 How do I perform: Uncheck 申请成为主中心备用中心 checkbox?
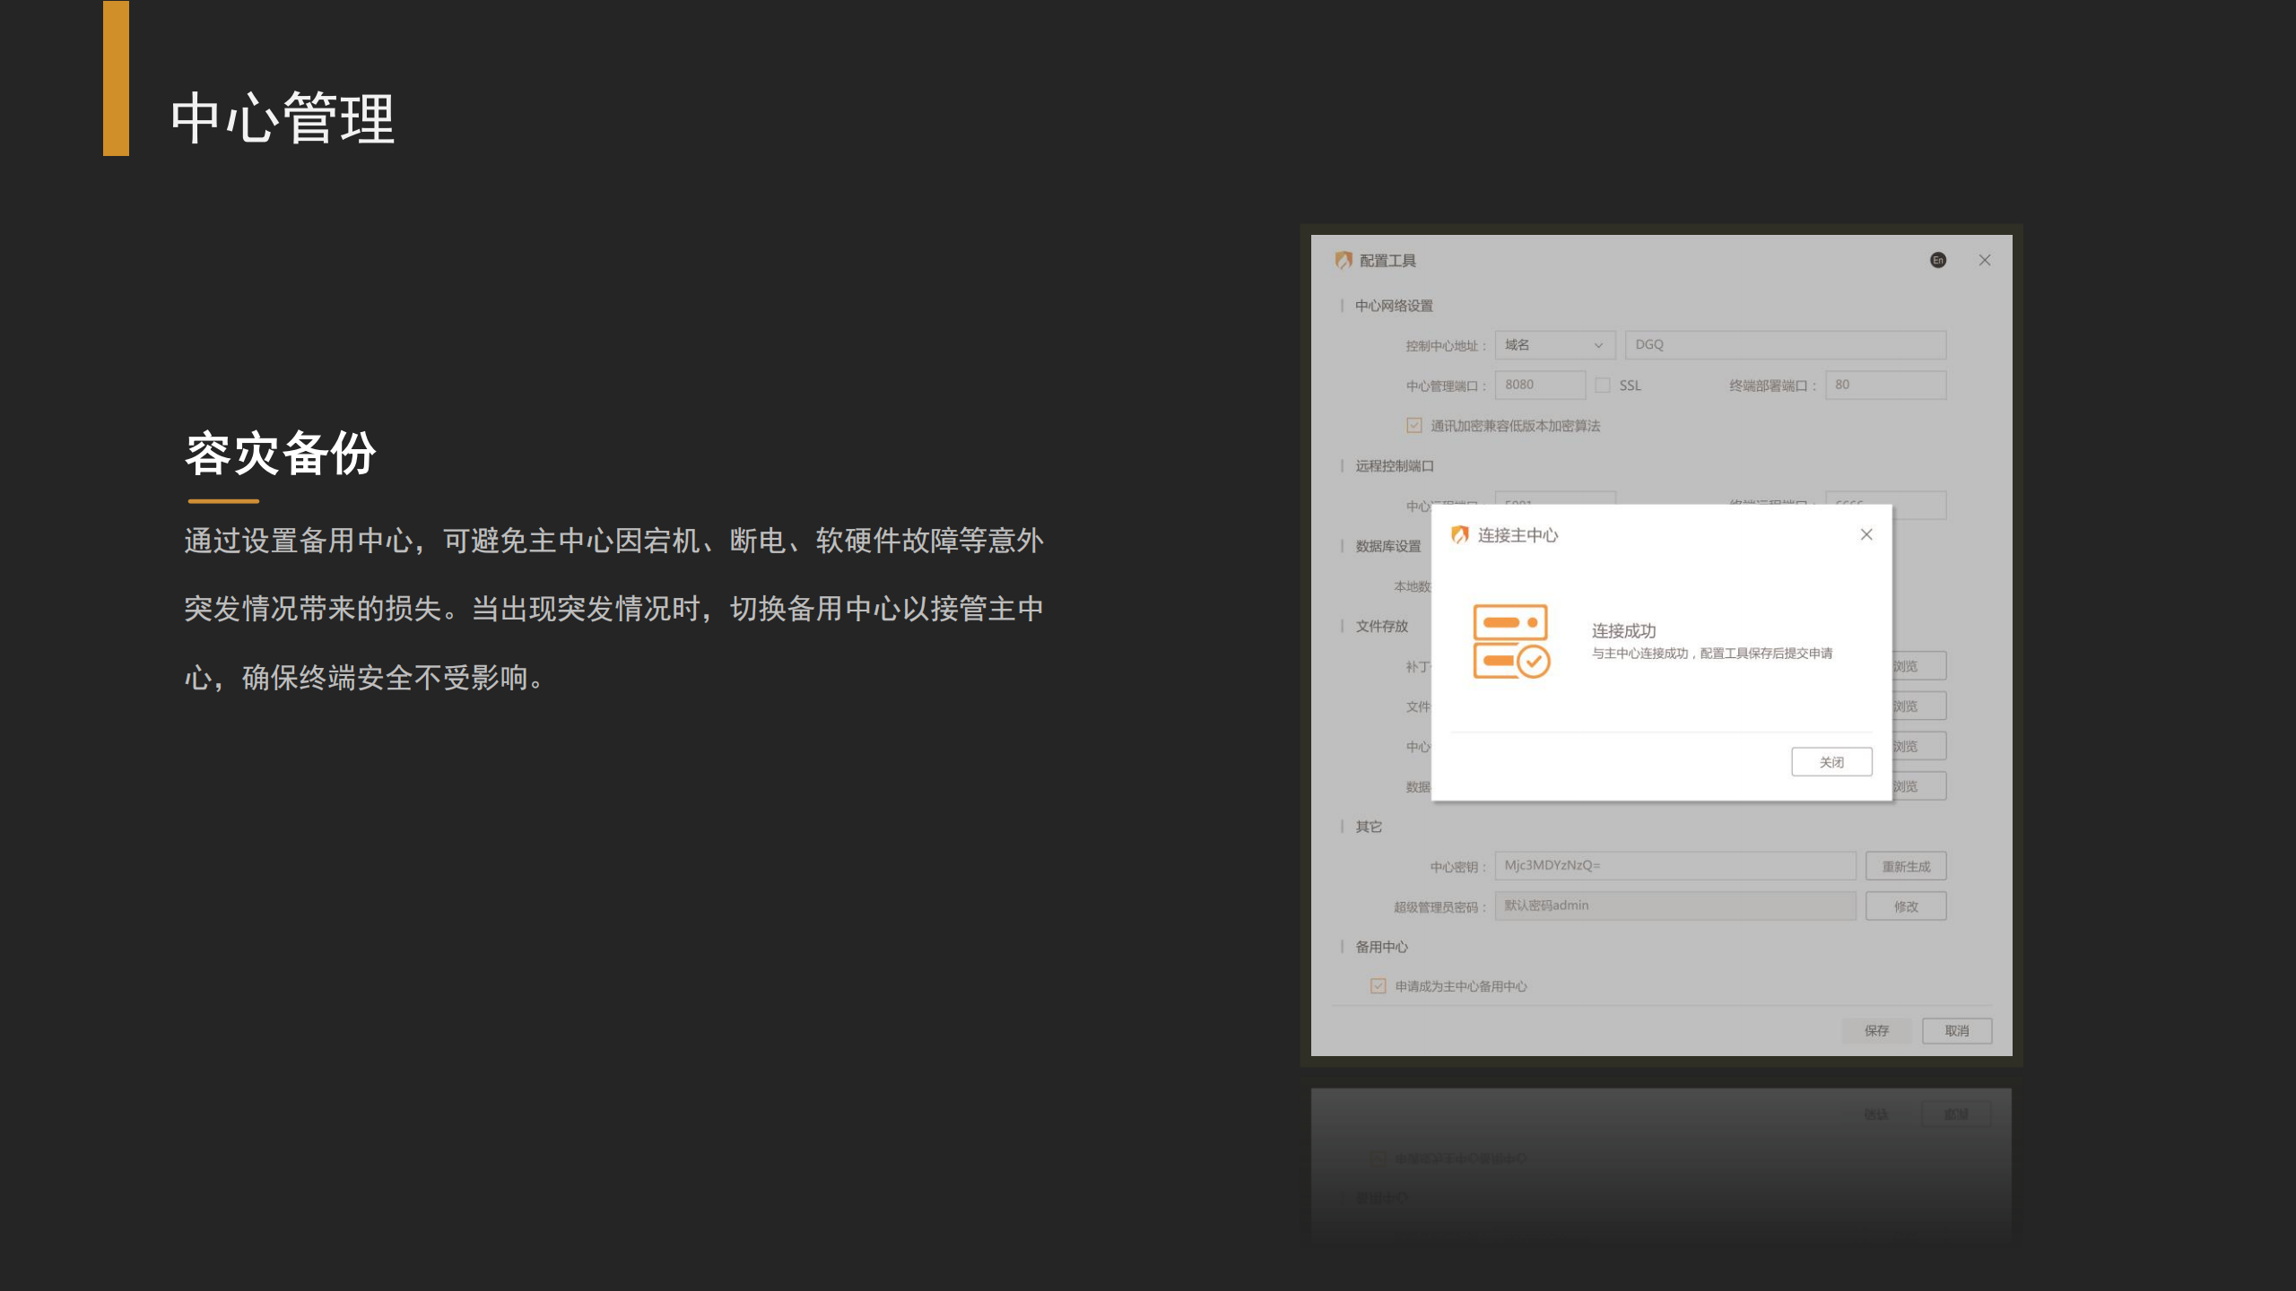coord(1378,986)
